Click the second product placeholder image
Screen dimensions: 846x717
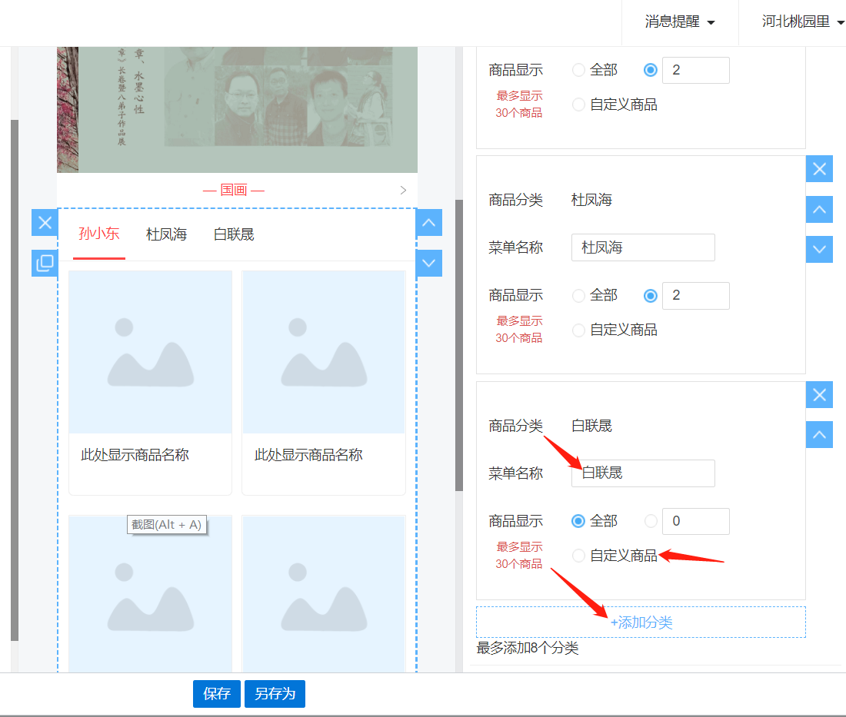(x=324, y=352)
